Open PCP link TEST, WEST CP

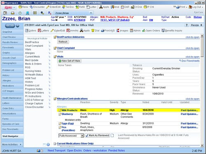(x=115, y=20)
